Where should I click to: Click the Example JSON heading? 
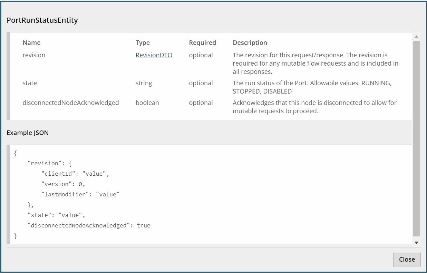click(28, 133)
